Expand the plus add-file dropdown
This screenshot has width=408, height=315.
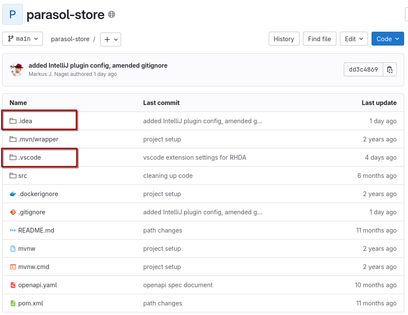(111, 39)
